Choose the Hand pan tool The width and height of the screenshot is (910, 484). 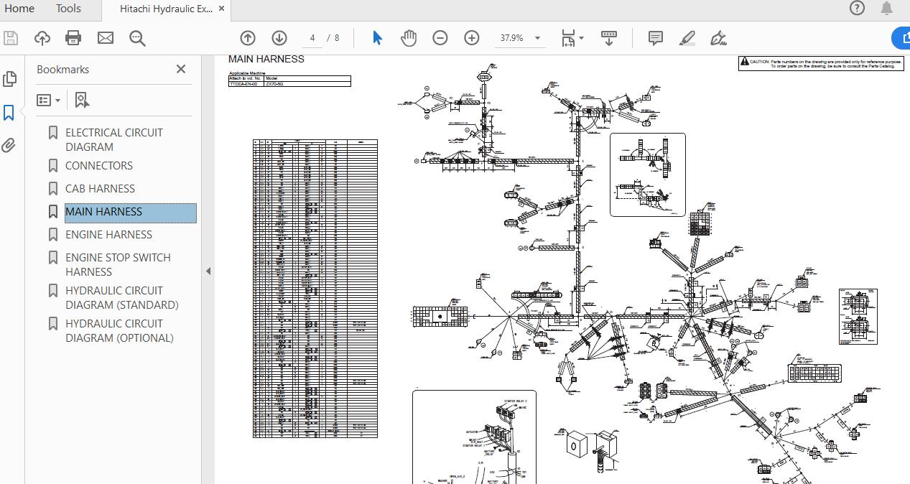click(409, 38)
